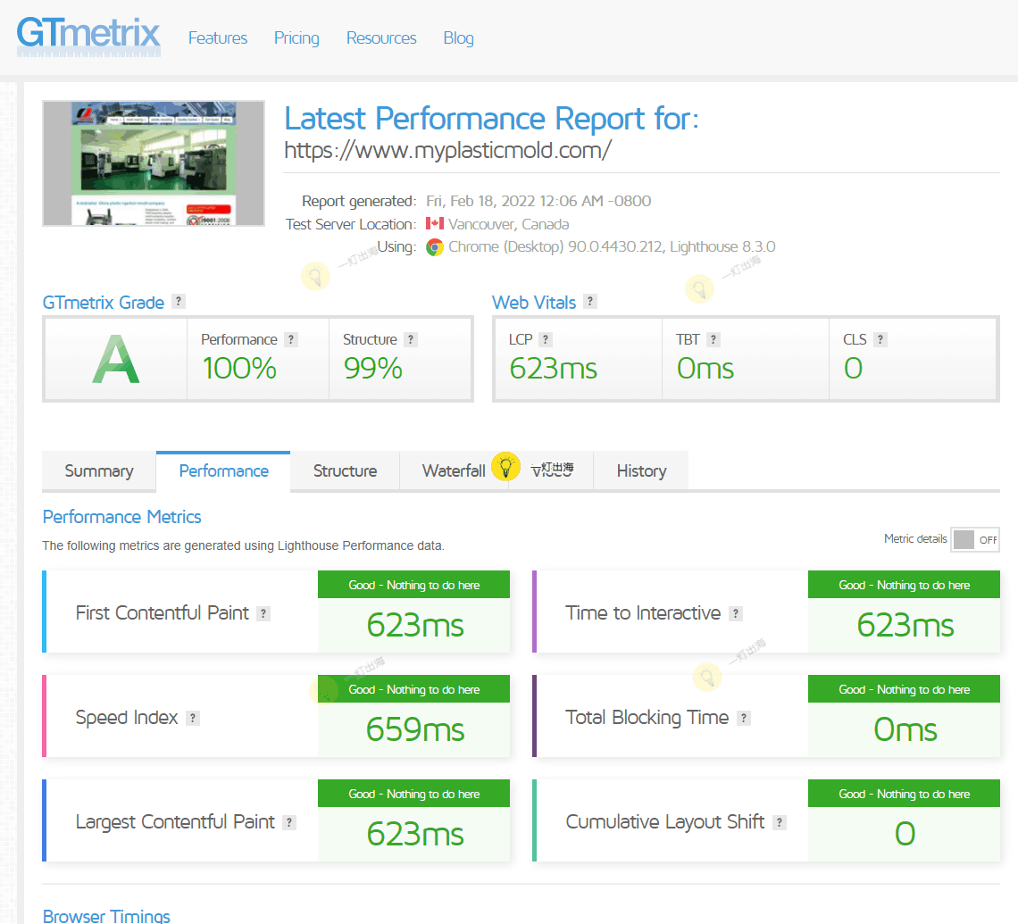
Task: Click the Canada flag icon
Action: (435, 224)
